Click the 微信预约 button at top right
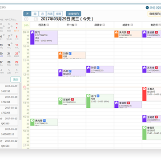This screenshot has width=161, height=161. [x=154, y=14]
